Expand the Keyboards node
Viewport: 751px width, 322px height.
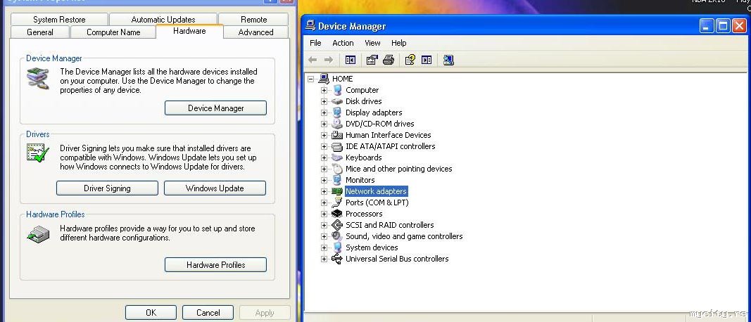coord(324,157)
